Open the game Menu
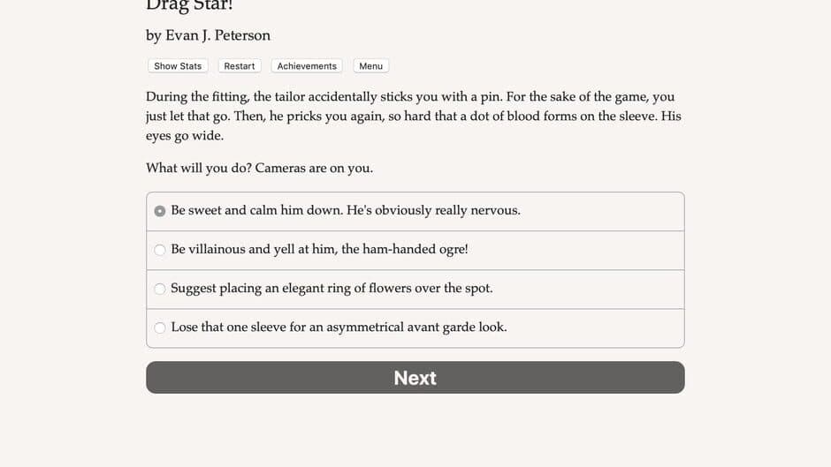 point(370,66)
